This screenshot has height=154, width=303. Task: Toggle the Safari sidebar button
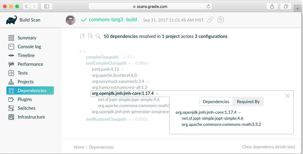point(47,6)
